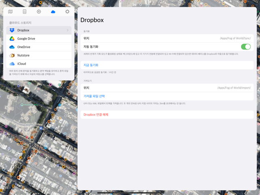This screenshot has width=260, height=195.
Task: Open the Nutstore storage entry
Action: (x=39, y=55)
